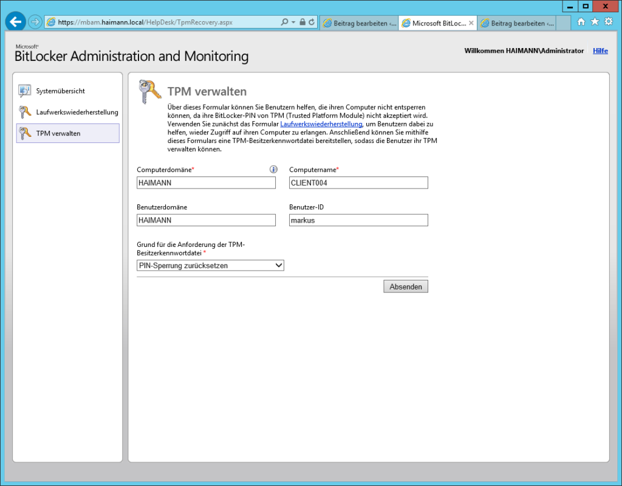Viewport: 622px width, 486px height.
Task: Open Systemübersicht in sidebar
Action: tap(60, 91)
